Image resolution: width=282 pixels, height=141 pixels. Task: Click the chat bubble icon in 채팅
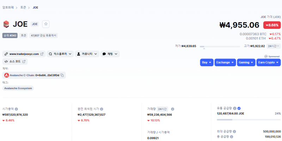coord(104,54)
